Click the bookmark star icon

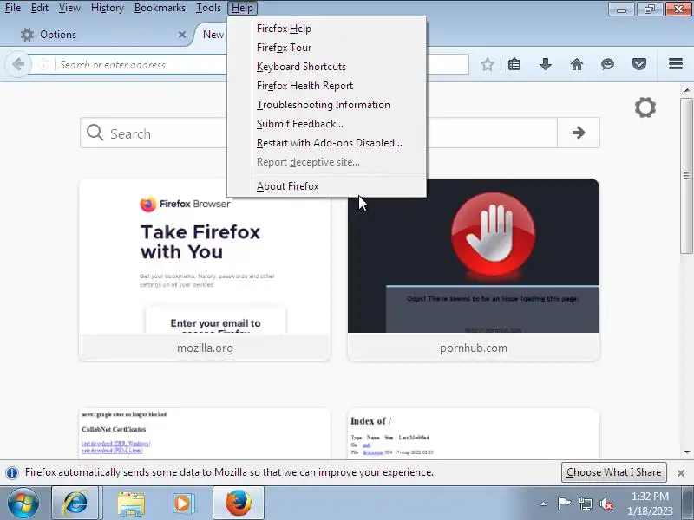point(487,64)
